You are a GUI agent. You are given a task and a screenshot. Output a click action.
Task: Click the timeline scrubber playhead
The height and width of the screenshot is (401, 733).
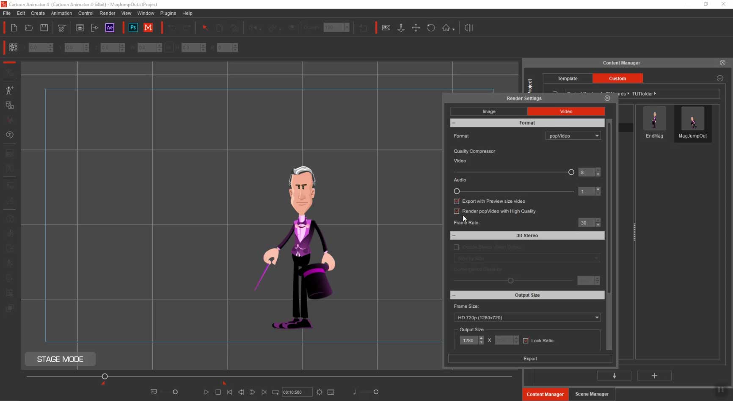(x=105, y=376)
